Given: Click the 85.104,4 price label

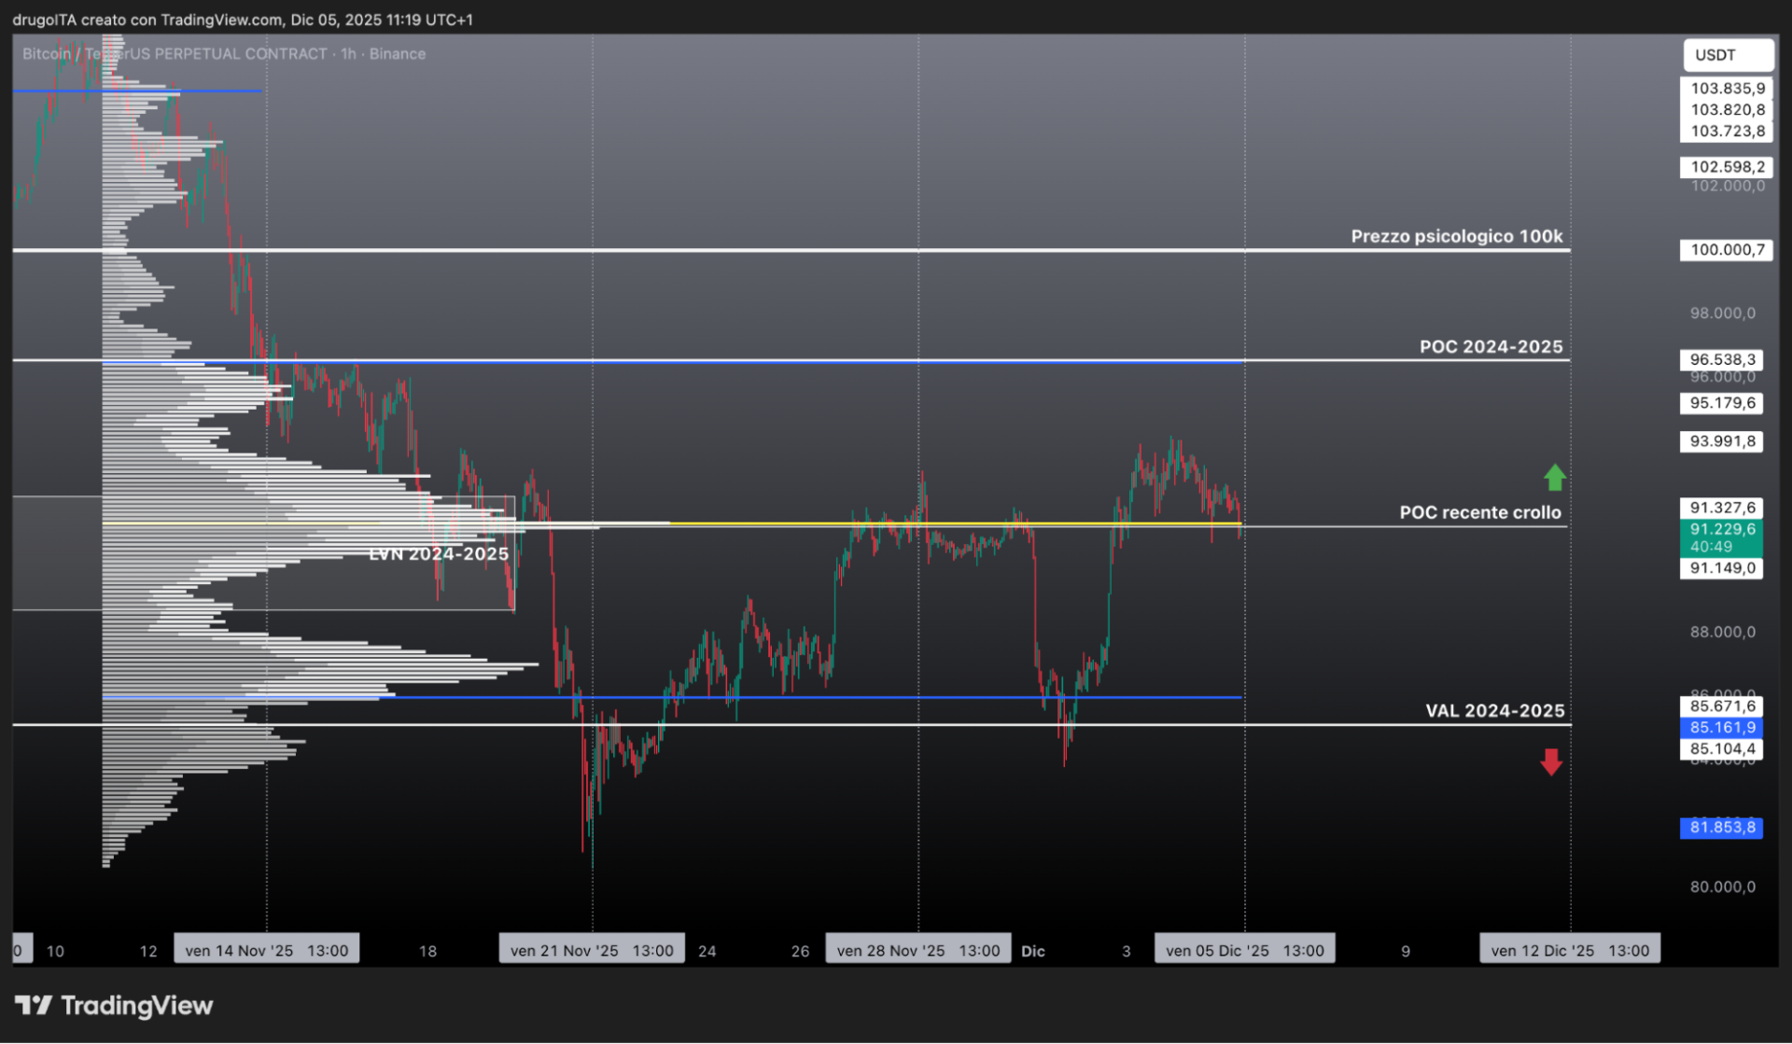Looking at the screenshot, I should tap(1722, 749).
